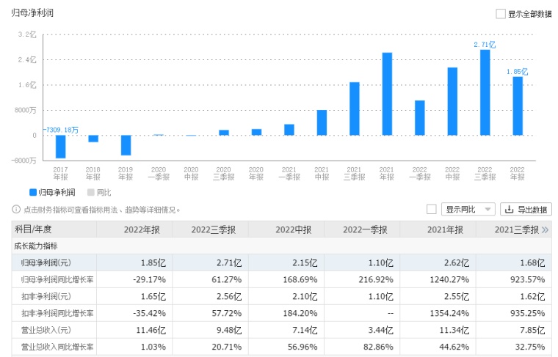Viewport: 558px width, 357px height.
Task: Open the 扣非净利润同比增长率 indicator
Action: 57,313
